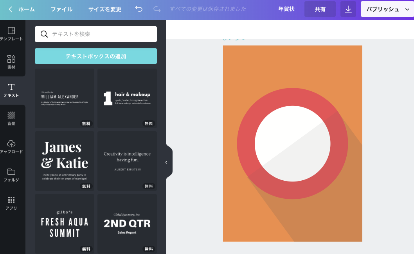Expand the パブリッシュ dropdown arrow
Screen dimensions: 414x254
(x=407, y=9)
